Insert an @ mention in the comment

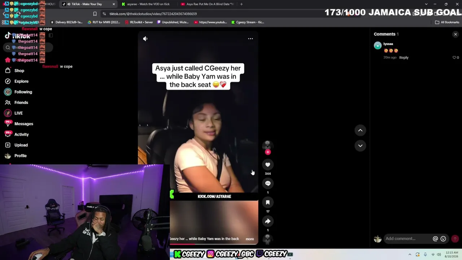[435, 239]
